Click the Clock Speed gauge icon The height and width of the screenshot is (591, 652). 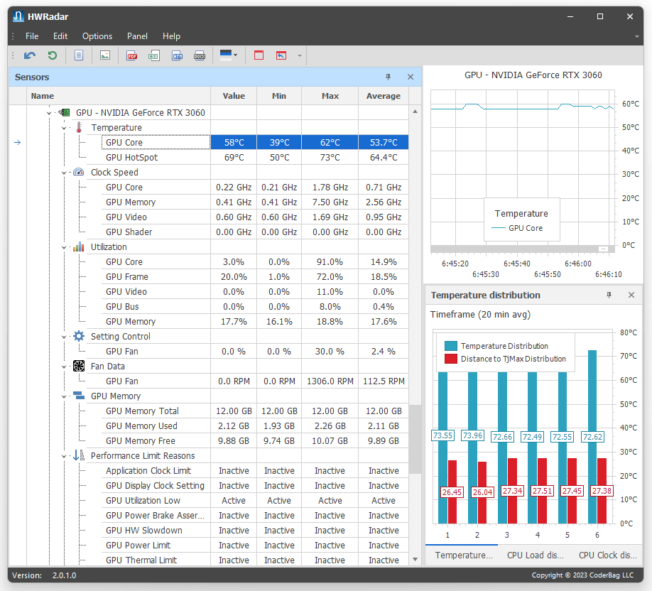[x=79, y=172]
